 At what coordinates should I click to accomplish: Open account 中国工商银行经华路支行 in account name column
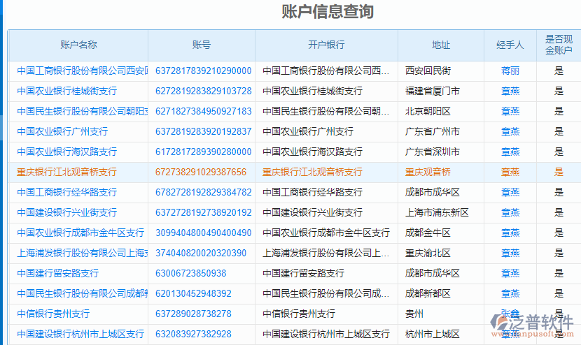click(67, 192)
